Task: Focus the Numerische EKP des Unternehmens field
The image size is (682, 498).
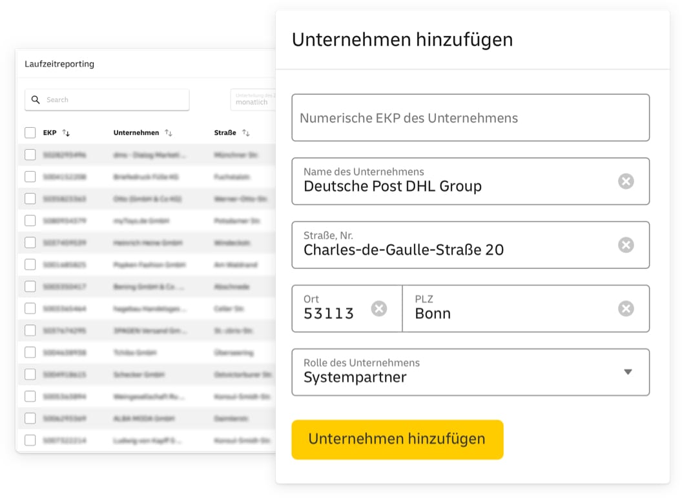Action: [x=470, y=118]
